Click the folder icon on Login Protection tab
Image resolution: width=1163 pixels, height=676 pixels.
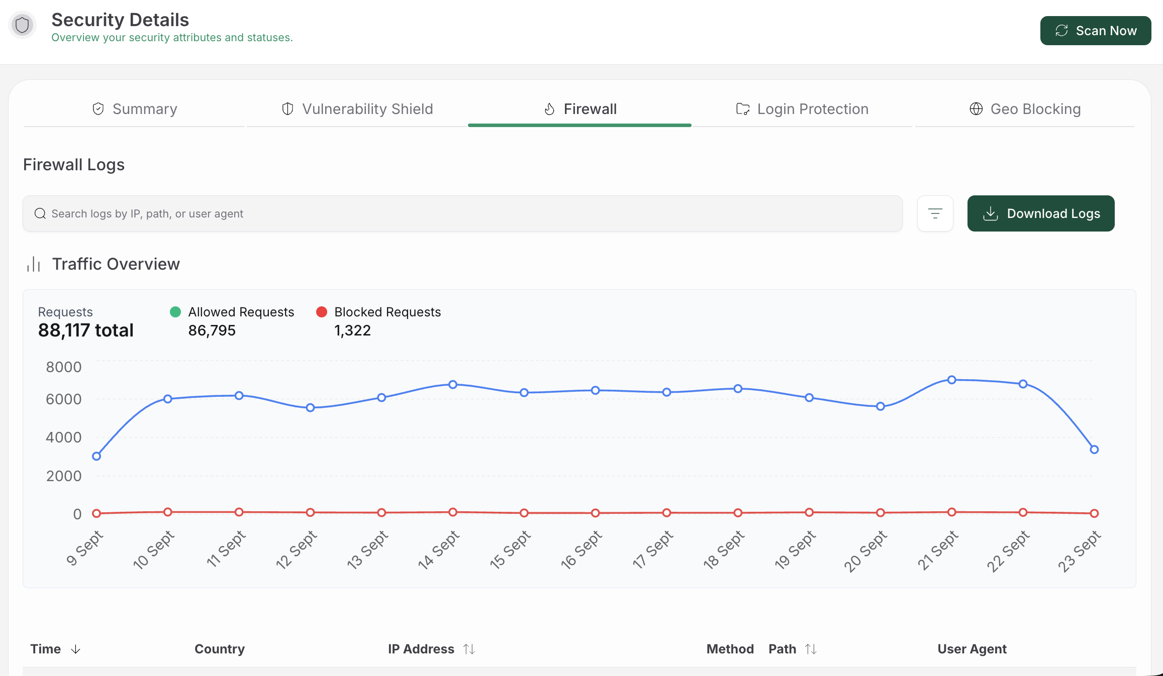[x=743, y=109]
